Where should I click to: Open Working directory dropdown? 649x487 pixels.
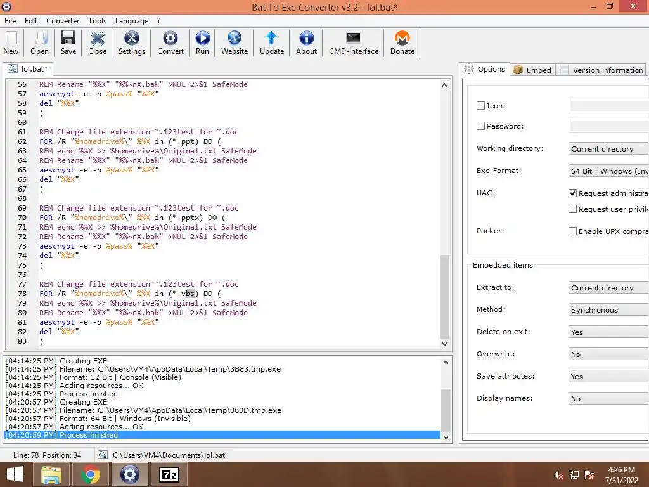[x=608, y=148]
